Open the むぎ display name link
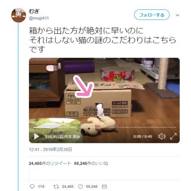Screen dimensions: 191x191 [x=34, y=11]
